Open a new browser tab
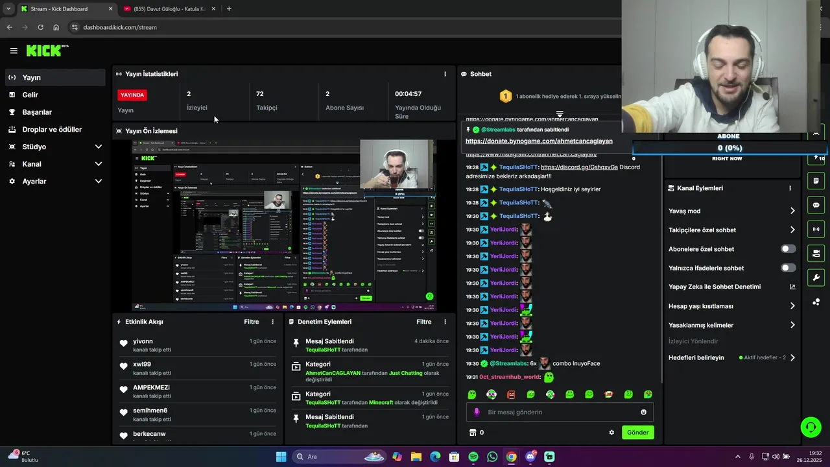Viewport: 830px width, 467px height. pyautogui.click(x=229, y=9)
